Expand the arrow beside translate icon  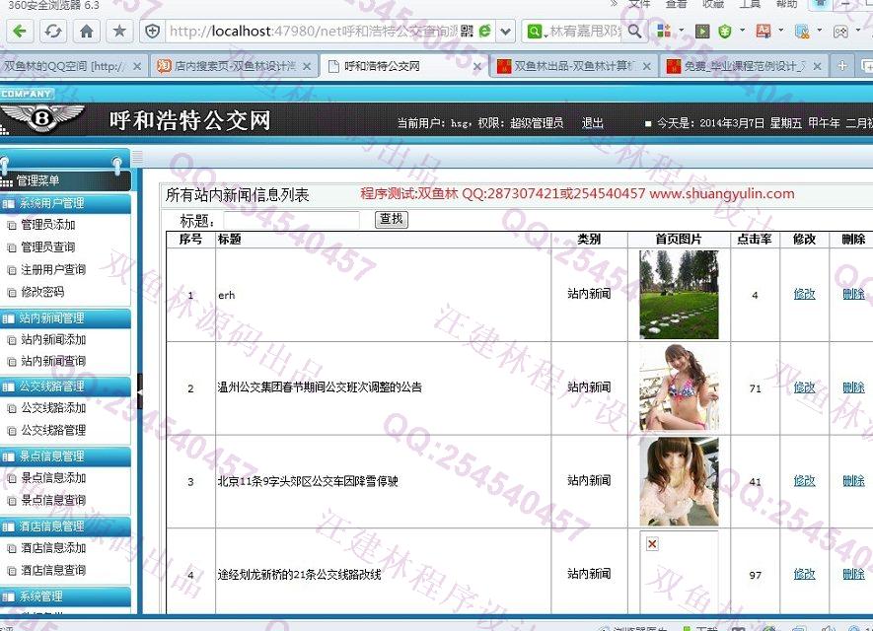[781, 30]
